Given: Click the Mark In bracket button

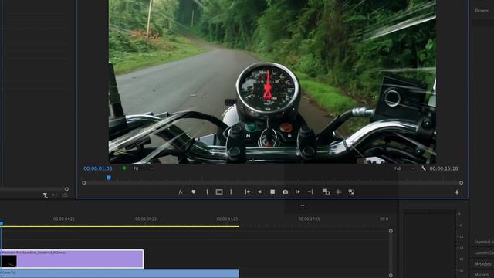Looking at the screenshot, I should (x=207, y=192).
